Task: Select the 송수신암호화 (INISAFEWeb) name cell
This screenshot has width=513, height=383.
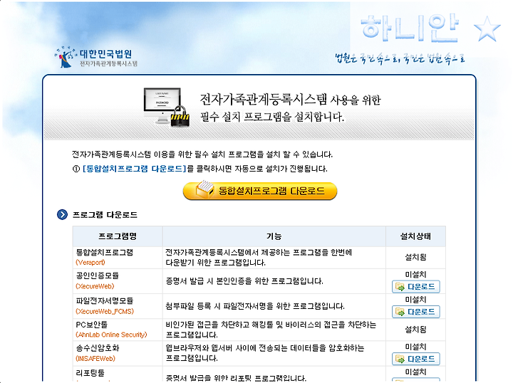Action: [x=118, y=353]
